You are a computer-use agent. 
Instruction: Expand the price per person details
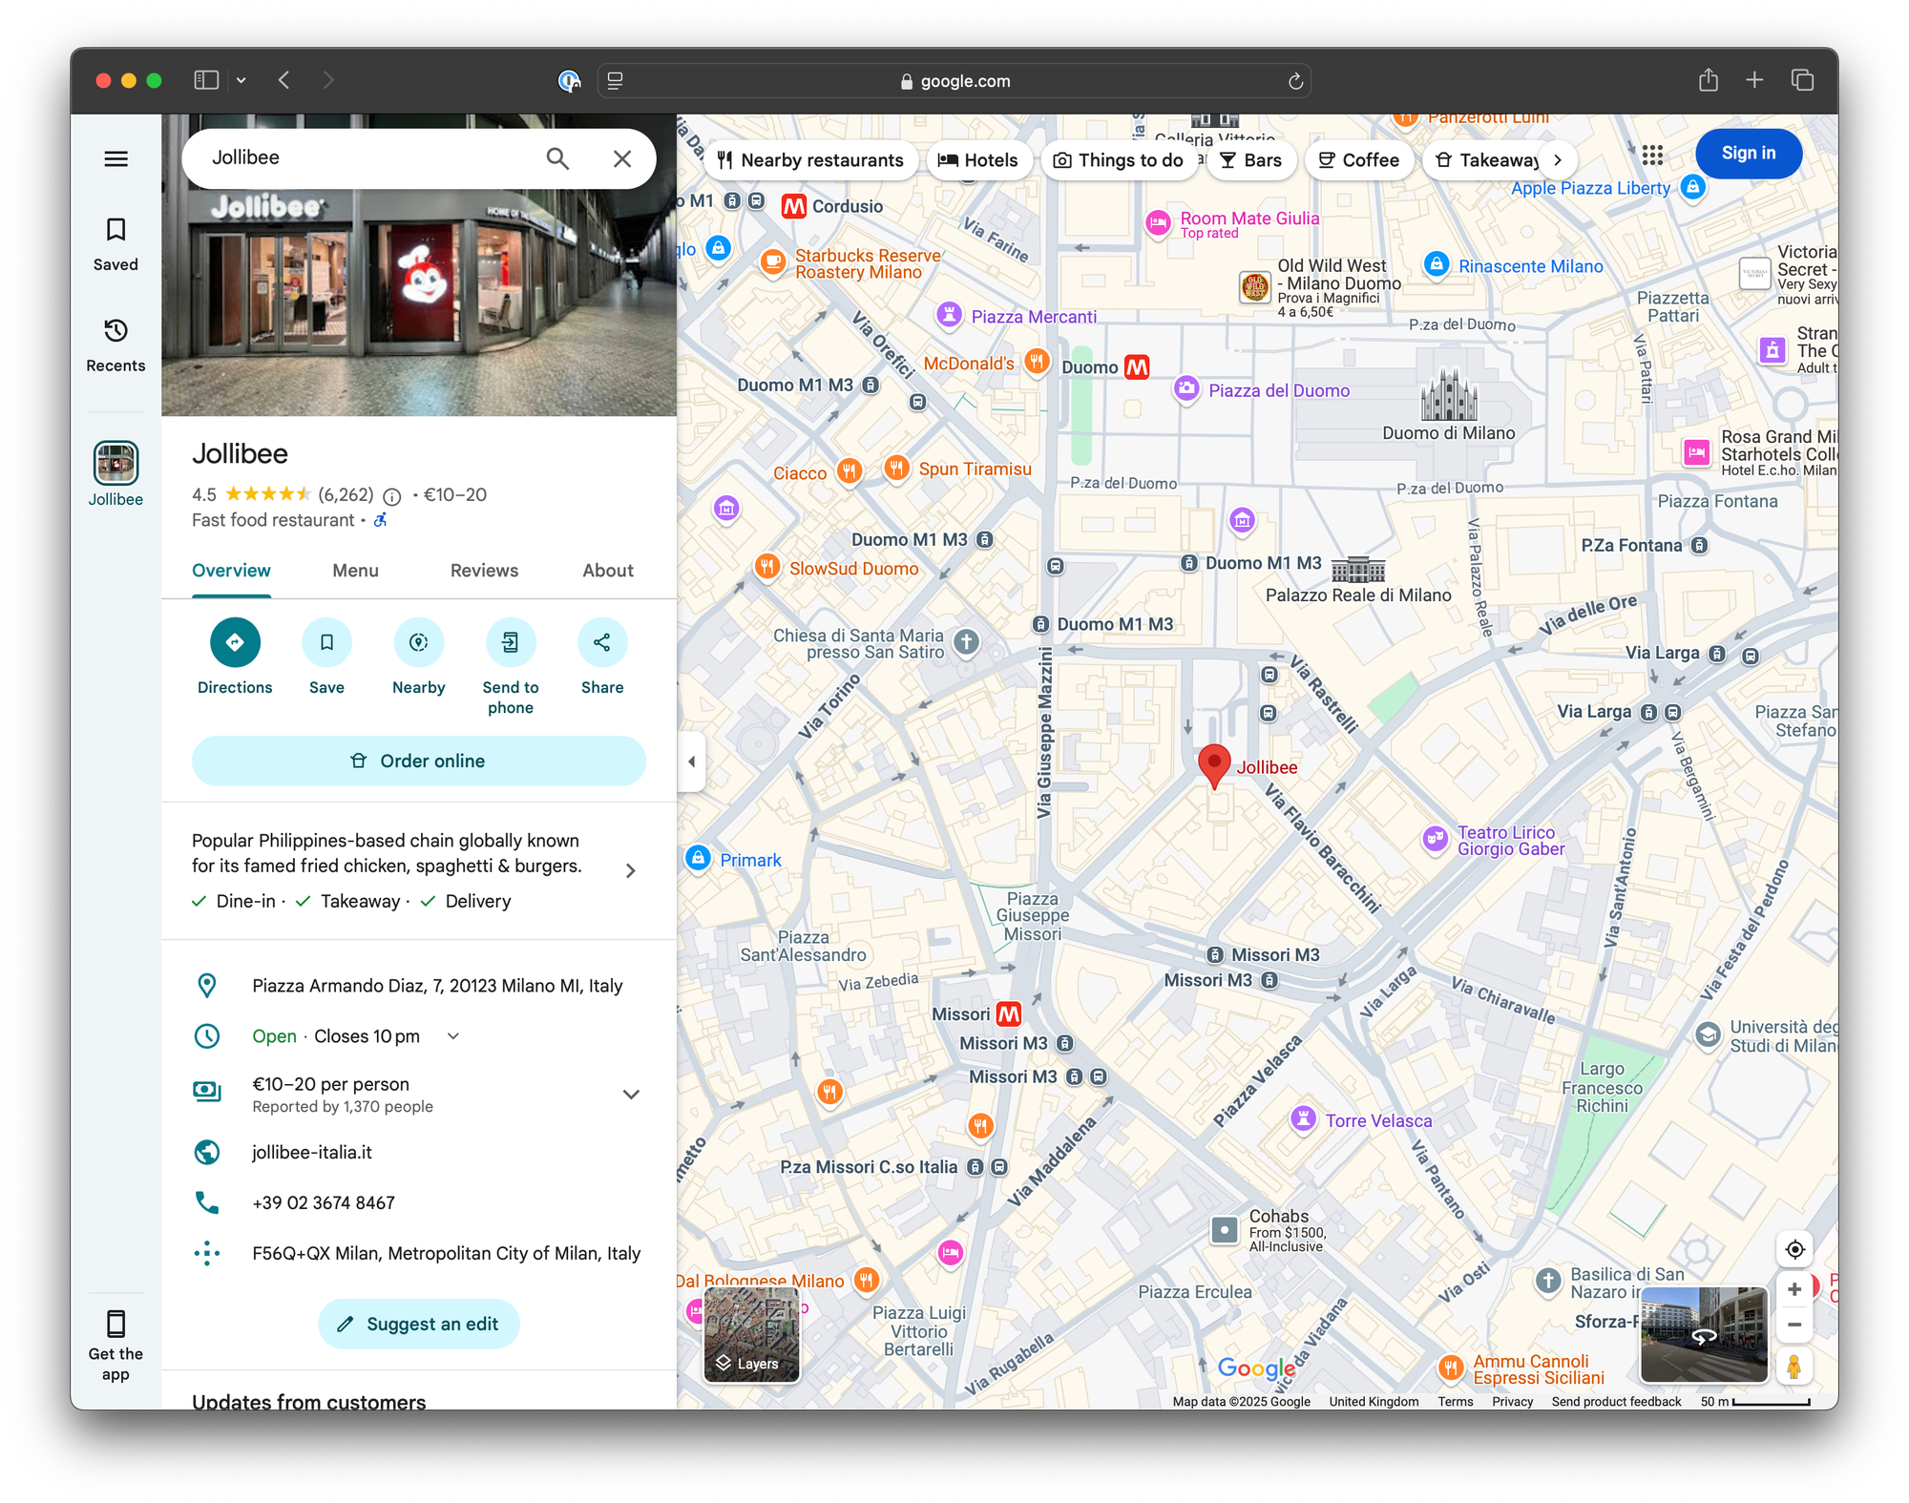point(631,1094)
